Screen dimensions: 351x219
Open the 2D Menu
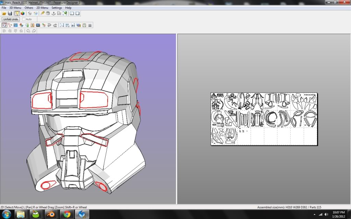tap(43, 8)
